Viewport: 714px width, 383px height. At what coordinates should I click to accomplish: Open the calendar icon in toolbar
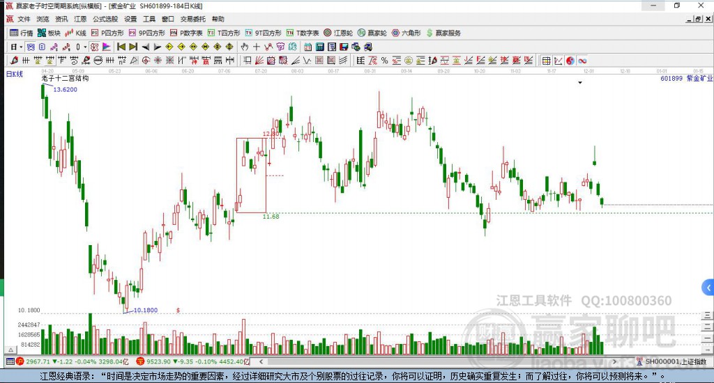tap(307, 47)
